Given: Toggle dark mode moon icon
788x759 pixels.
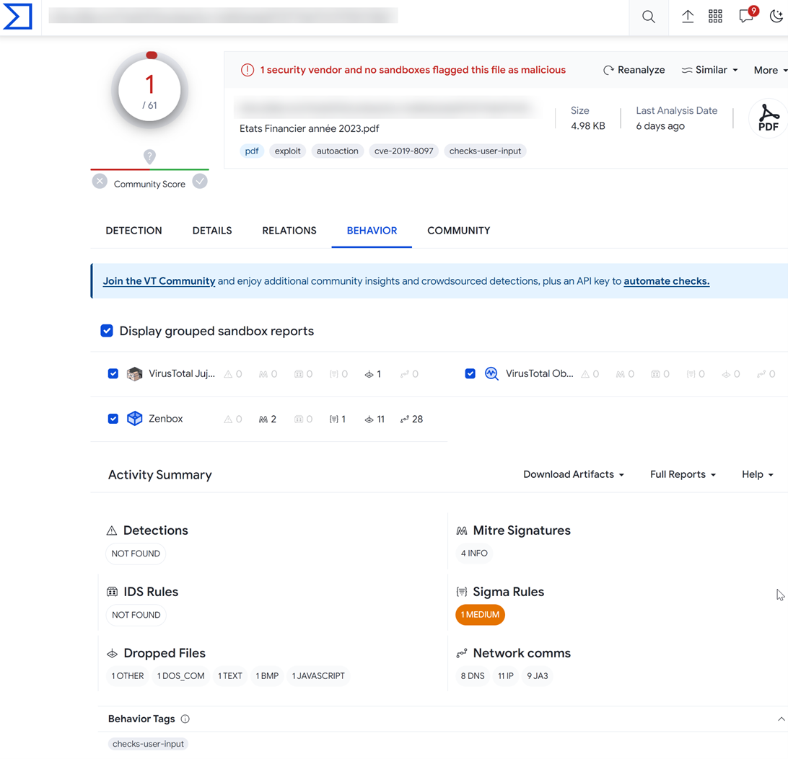Looking at the screenshot, I should pyautogui.click(x=776, y=17).
